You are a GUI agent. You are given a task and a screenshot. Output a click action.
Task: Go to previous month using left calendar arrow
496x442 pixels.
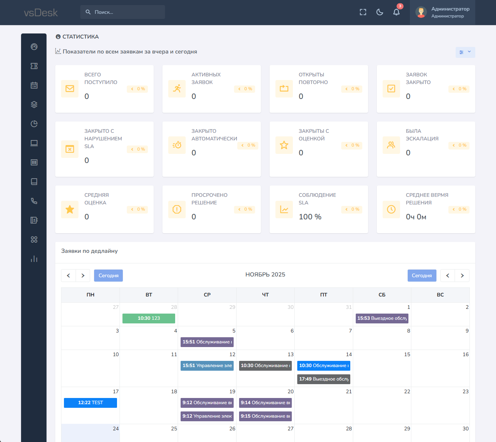point(68,275)
